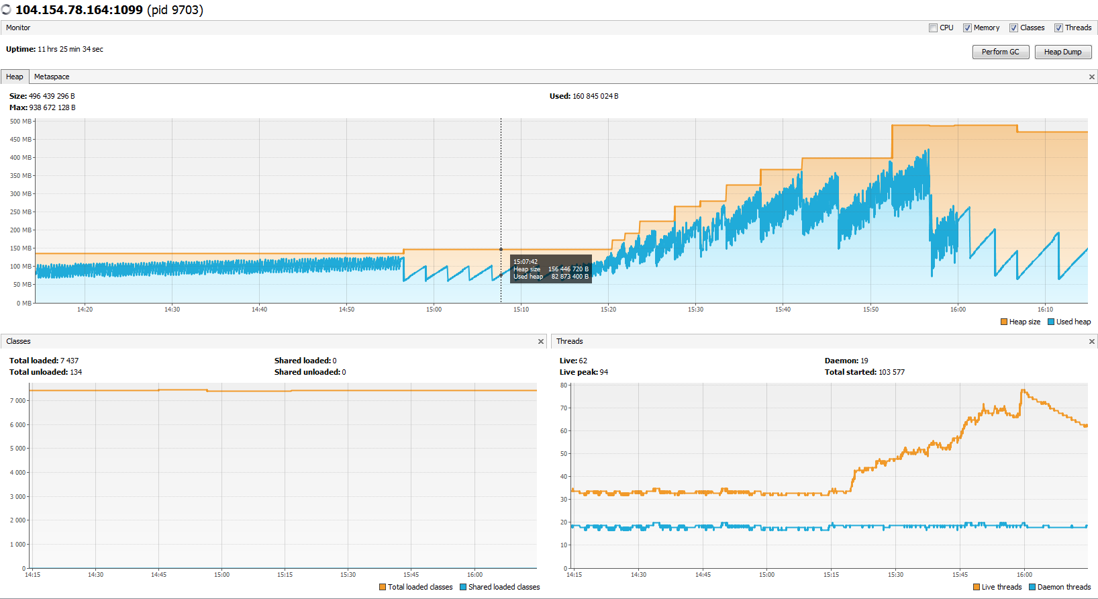Screen dimensions: 1098x599
Task: Click Shared unloaded 0 text
Action: [310, 372]
